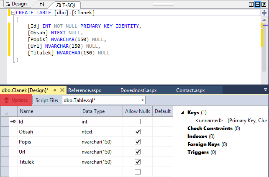The height and width of the screenshot is (177, 269).
Task: Toggle Allow Nulls for Obsah column
Action: (x=138, y=131)
